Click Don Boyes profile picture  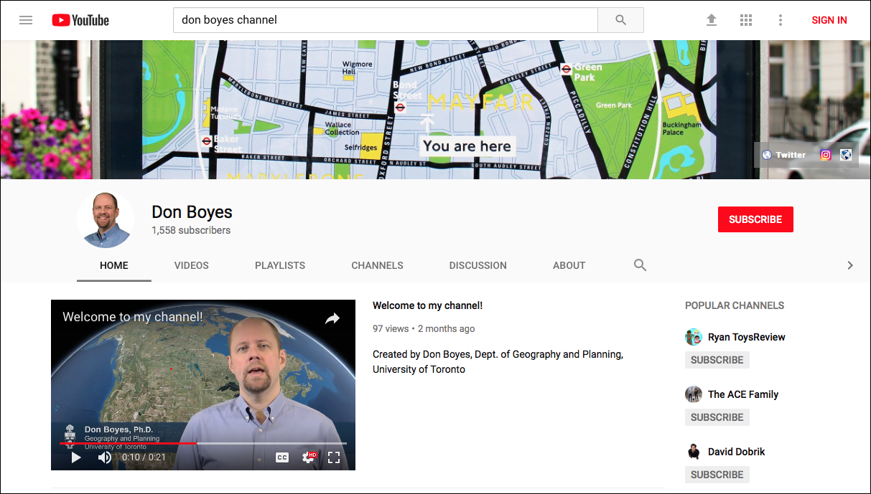pyautogui.click(x=106, y=219)
